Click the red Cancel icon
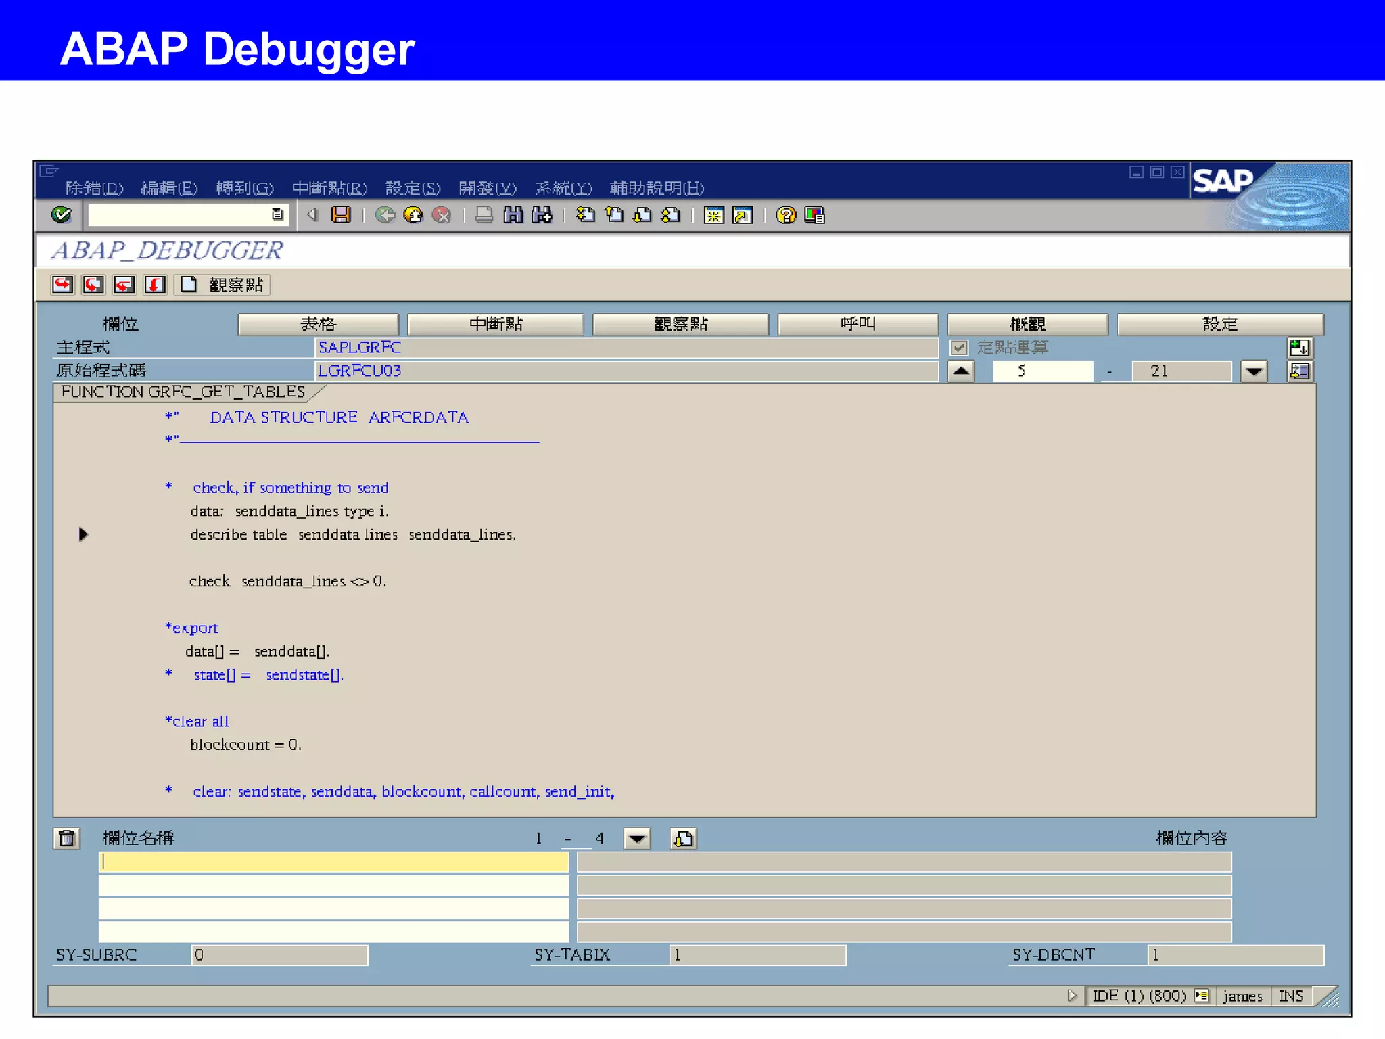 (442, 215)
